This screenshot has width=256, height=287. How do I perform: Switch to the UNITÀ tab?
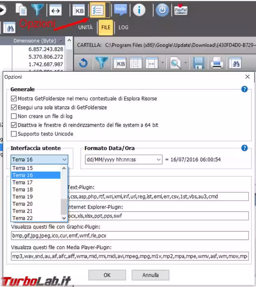85,27
